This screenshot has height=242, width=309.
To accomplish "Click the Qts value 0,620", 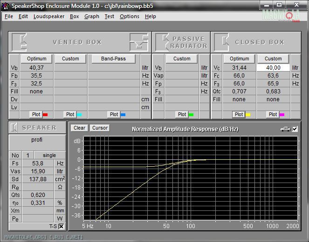I will (x=38, y=195).
